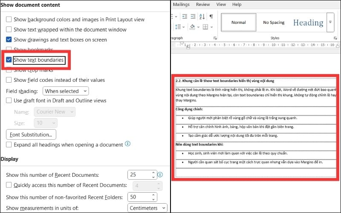Switch to the View ribbon tab
341x213 pixels.
pyautogui.click(x=221, y=4)
